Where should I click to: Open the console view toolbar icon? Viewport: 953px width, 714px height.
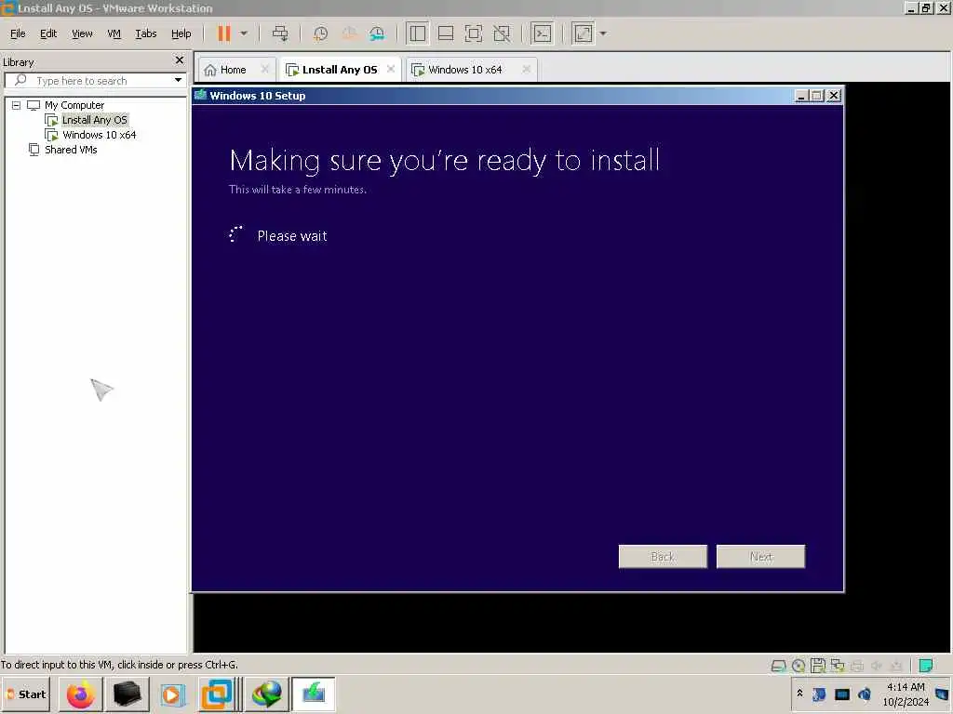543,33
